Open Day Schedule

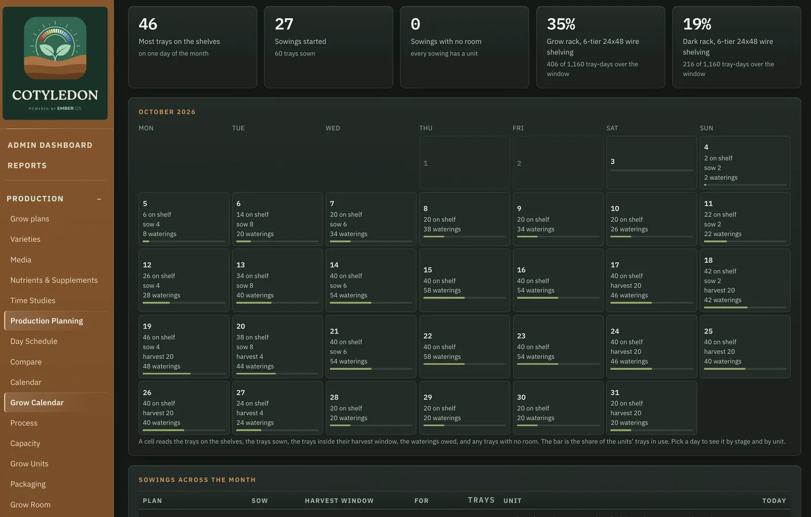[x=34, y=341]
